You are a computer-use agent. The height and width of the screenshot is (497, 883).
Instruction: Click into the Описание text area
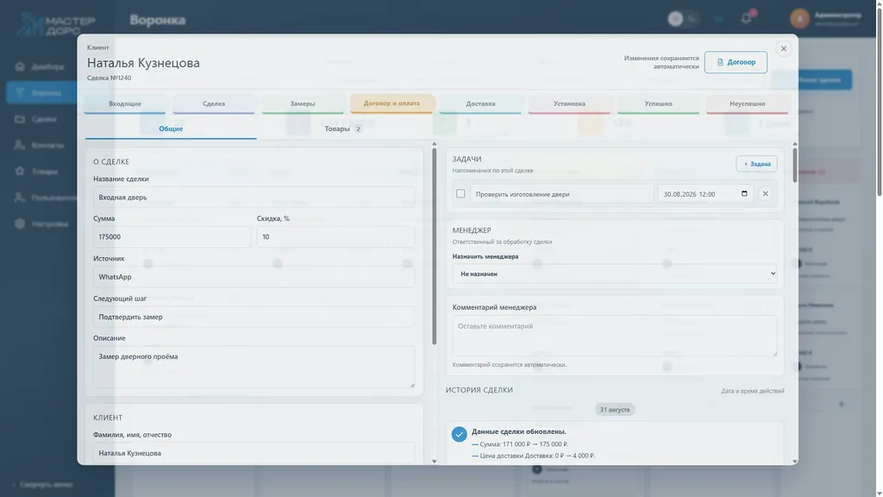click(254, 367)
